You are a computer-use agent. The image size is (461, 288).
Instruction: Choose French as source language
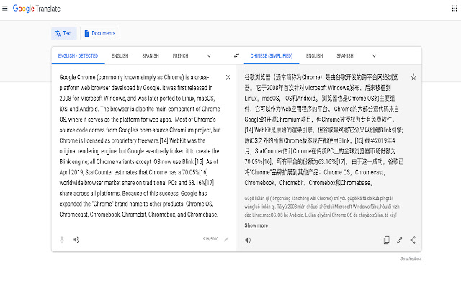click(181, 55)
